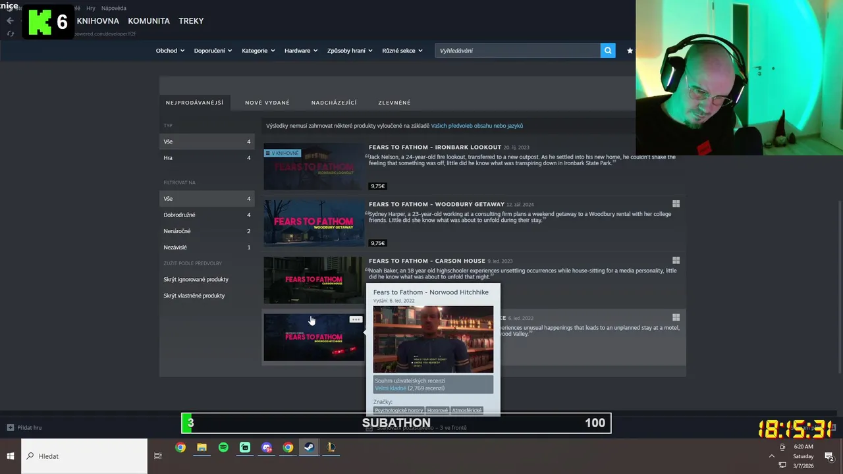Open the second Chrome icon in taskbar
The width and height of the screenshot is (843, 474).
pos(288,448)
